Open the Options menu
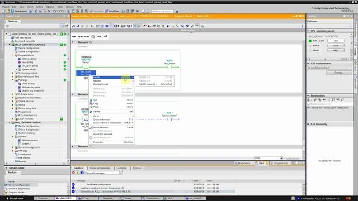This screenshot has height=201, width=358. (x=50, y=7)
